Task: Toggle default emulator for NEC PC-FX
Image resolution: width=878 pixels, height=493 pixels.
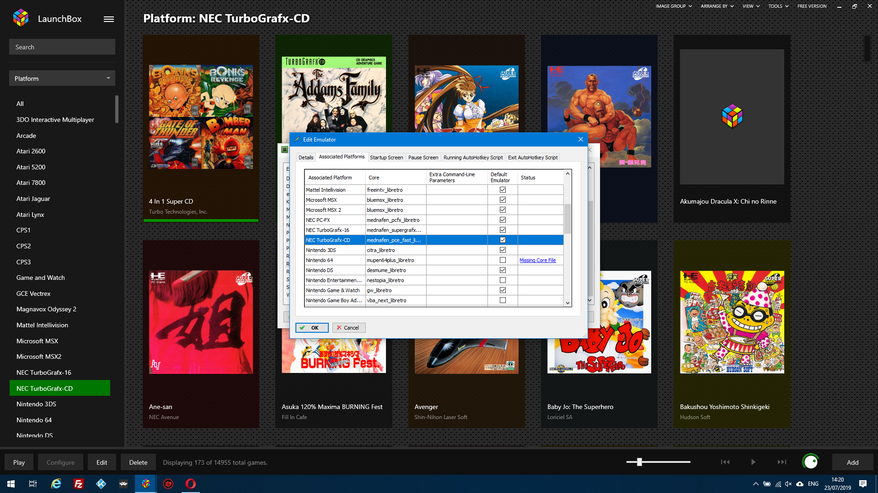Action: (x=503, y=220)
